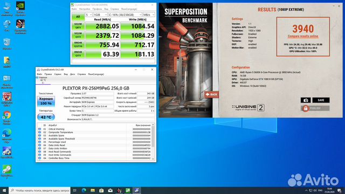Open Microsoft Edge desktop shortcut

(7, 136)
